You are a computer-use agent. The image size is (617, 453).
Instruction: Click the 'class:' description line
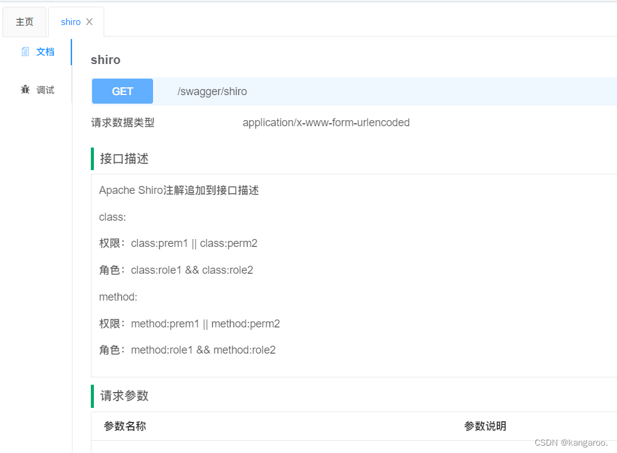click(113, 217)
